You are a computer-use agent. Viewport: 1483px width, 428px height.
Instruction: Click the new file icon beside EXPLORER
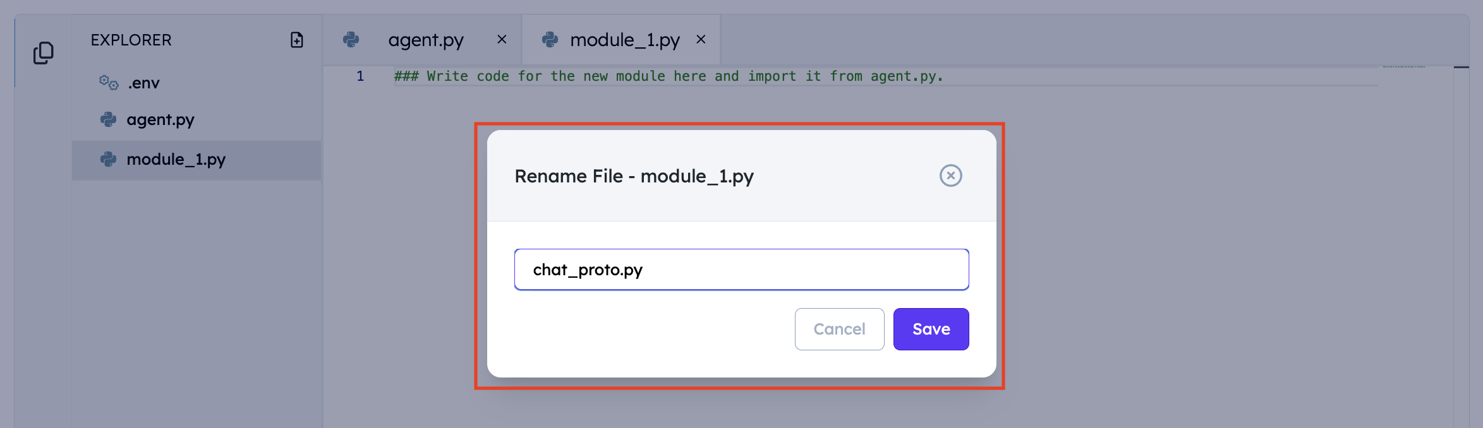[x=296, y=40]
